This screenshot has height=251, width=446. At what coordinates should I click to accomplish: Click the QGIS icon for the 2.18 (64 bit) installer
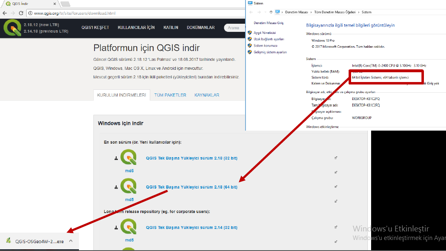click(128, 186)
